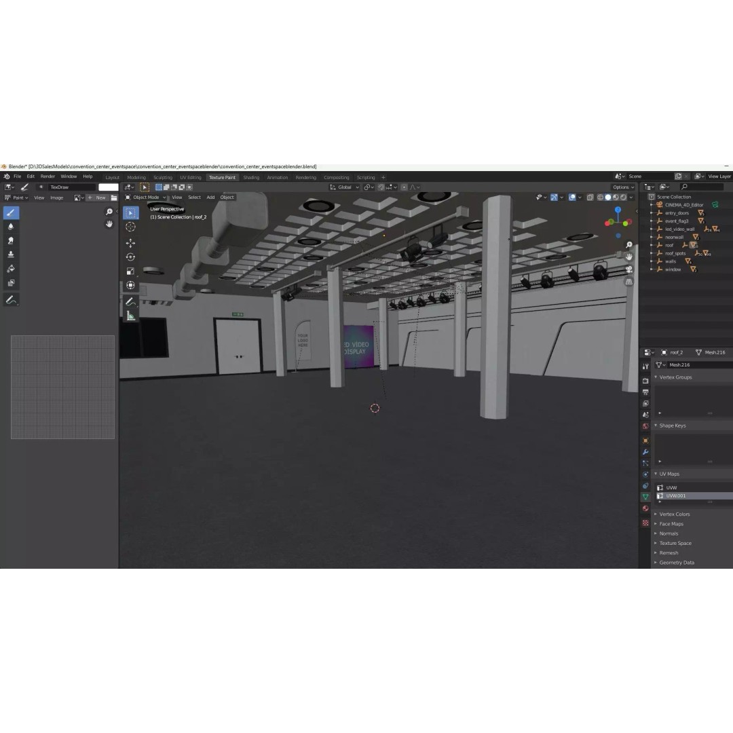Expand the roof_spots collection in outliner
The width and height of the screenshot is (733, 733).
(x=651, y=253)
